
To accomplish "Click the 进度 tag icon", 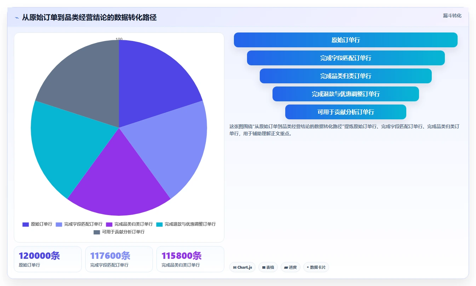I will [x=286, y=268].
